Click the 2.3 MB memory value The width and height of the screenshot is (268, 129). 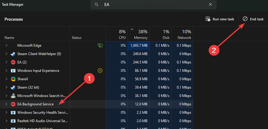pyautogui.click(x=142, y=113)
